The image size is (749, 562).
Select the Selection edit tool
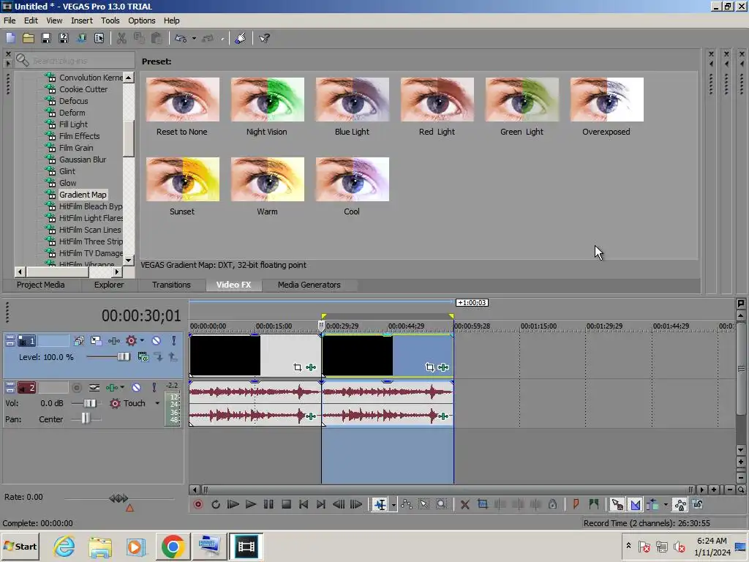tap(424, 504)
